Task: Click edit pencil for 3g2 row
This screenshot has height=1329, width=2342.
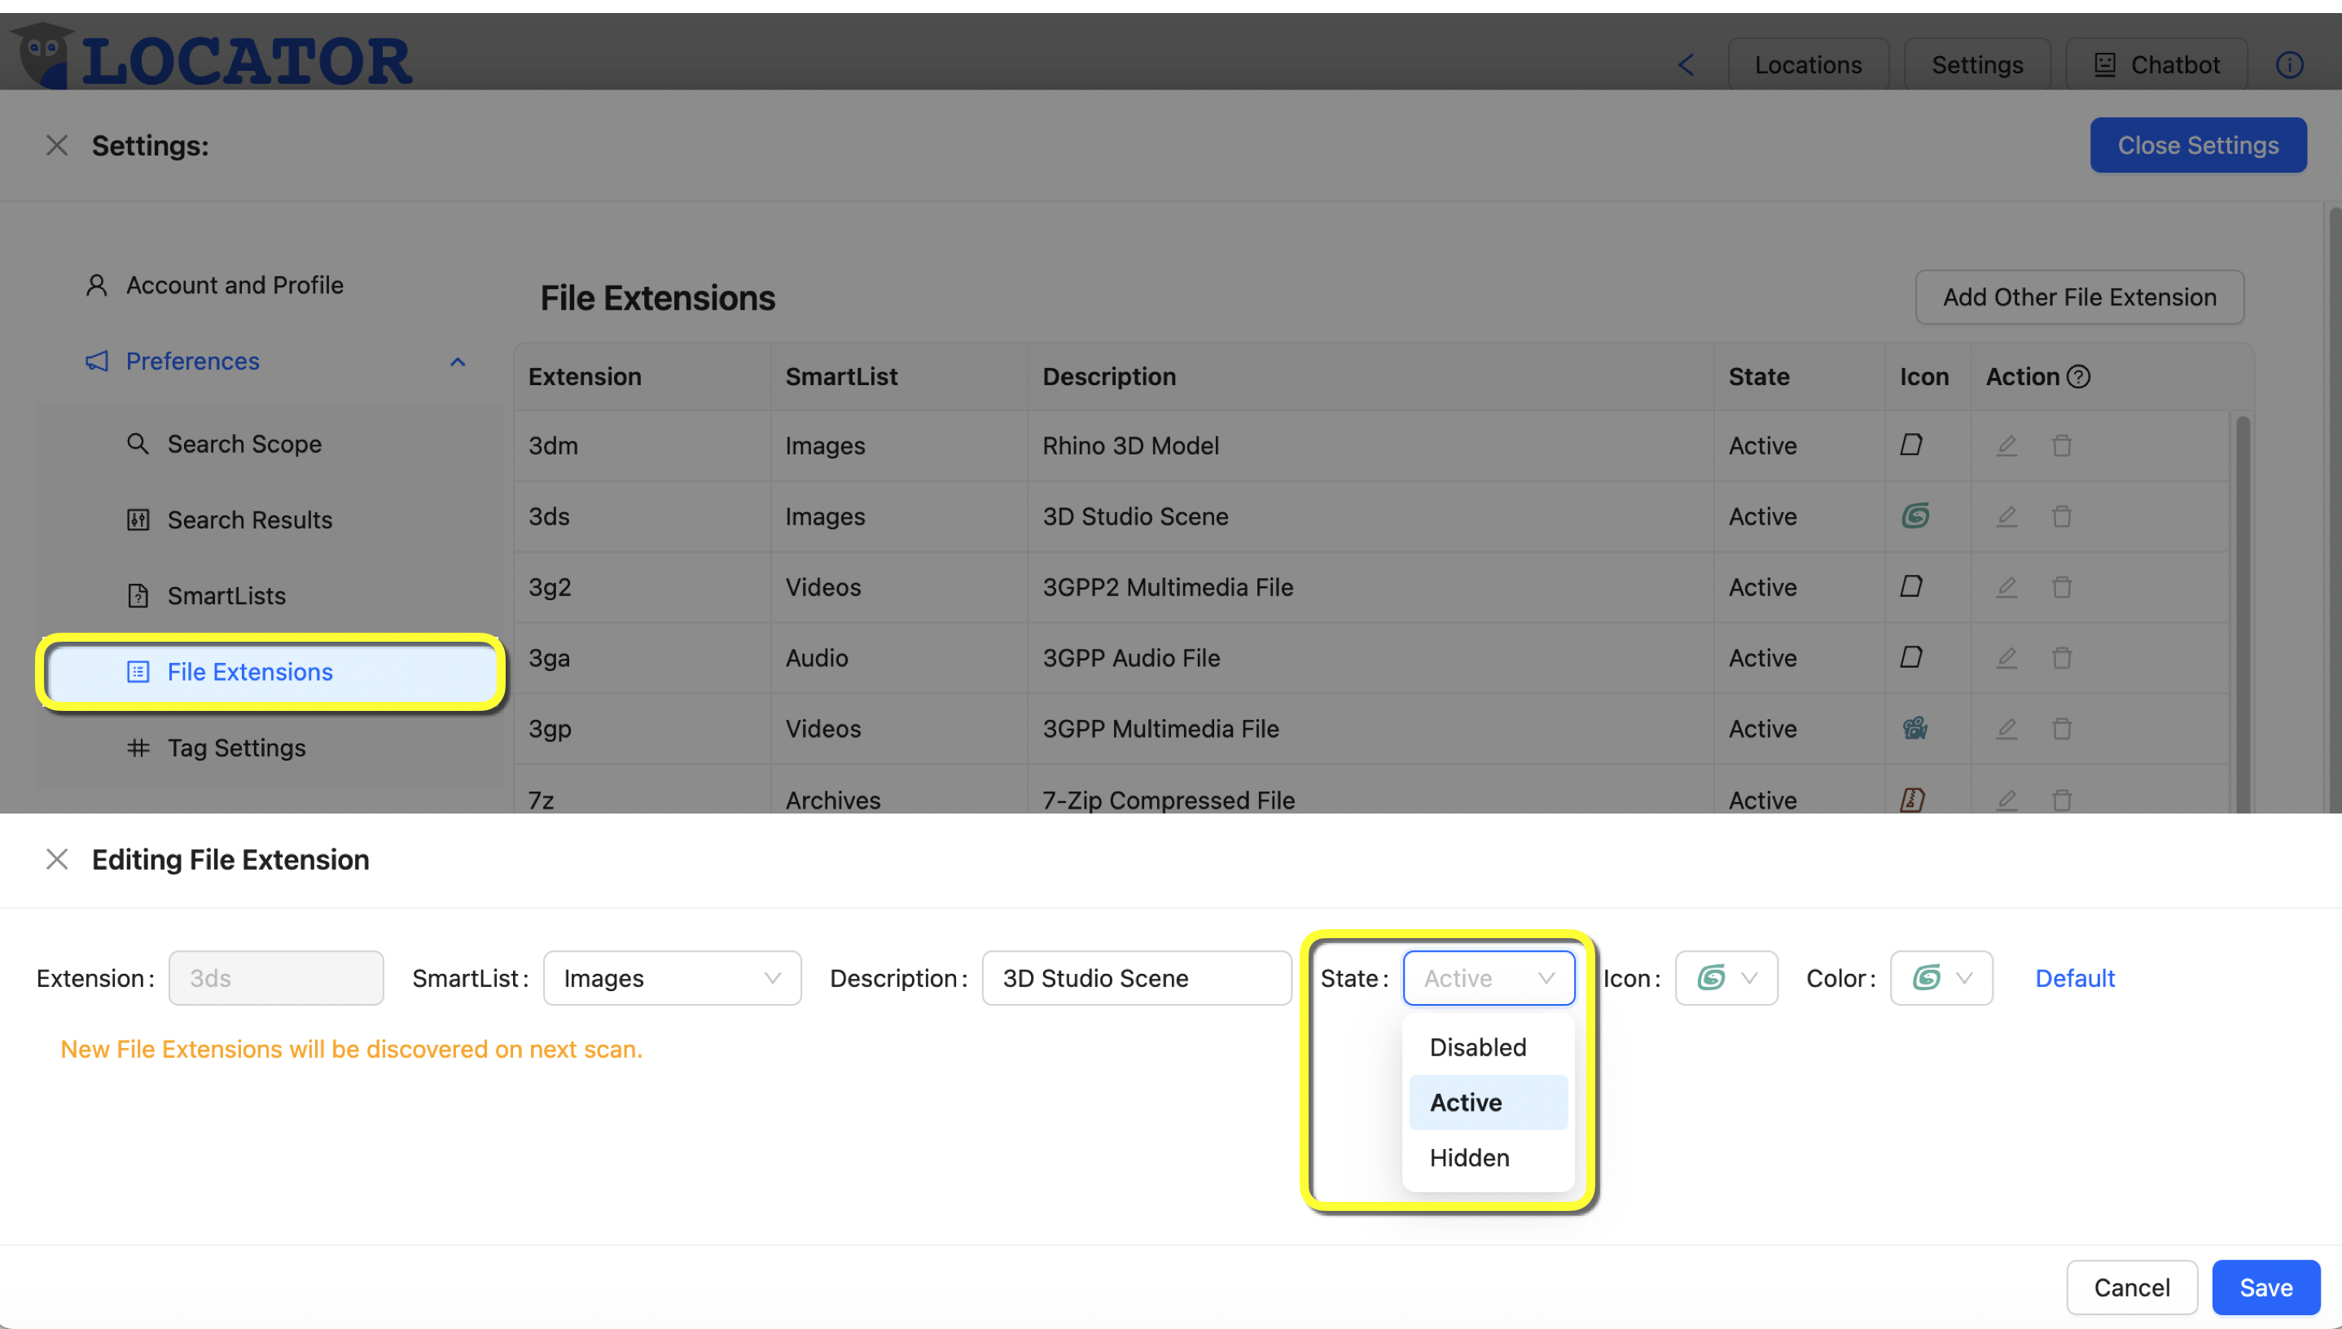Action: pyautogui.click(x=2006, y=587)
